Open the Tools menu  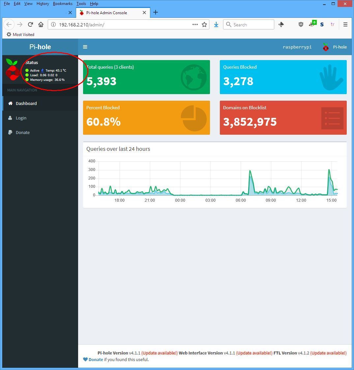pyautogui.click(x=81, y=4)
